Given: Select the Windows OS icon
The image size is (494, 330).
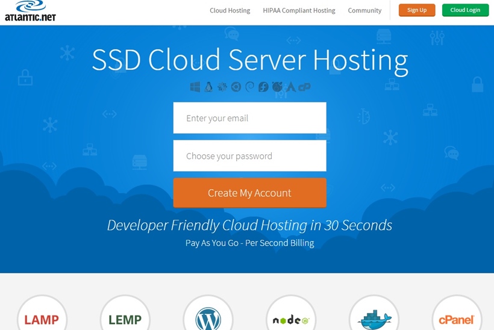Looking at the screenshot, I should click(x=195, y=87).
